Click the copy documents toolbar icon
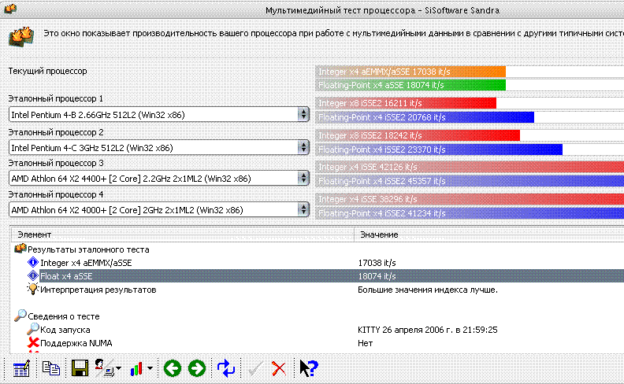The image size is (624, 384). [x=51, y=368]
